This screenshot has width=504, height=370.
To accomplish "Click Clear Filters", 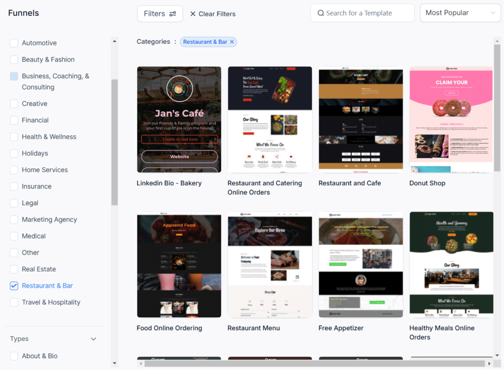I will click(x=213, y=14).
